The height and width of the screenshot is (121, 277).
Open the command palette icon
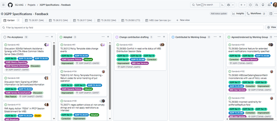click(x=222, y=5)
